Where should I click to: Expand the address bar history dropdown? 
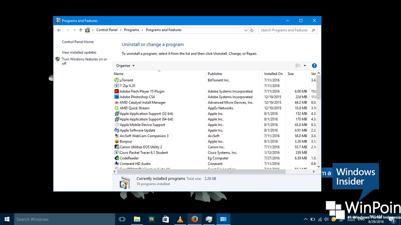pyautogui.click(x=246, y=30)
